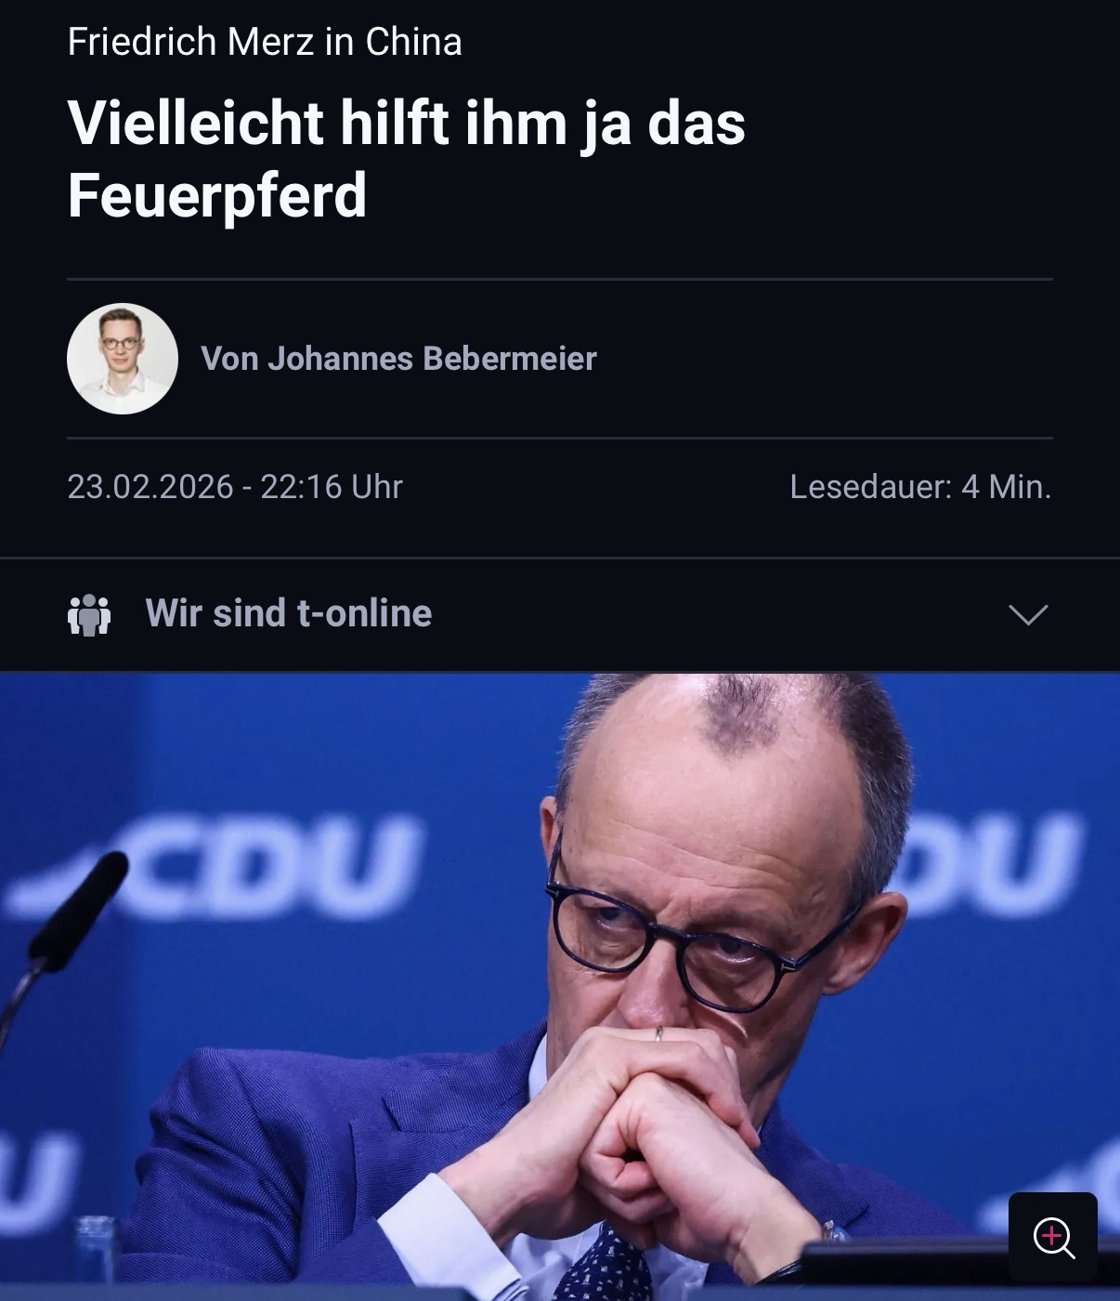Click the publication date 23.02.2026

[x=150, y=486]
